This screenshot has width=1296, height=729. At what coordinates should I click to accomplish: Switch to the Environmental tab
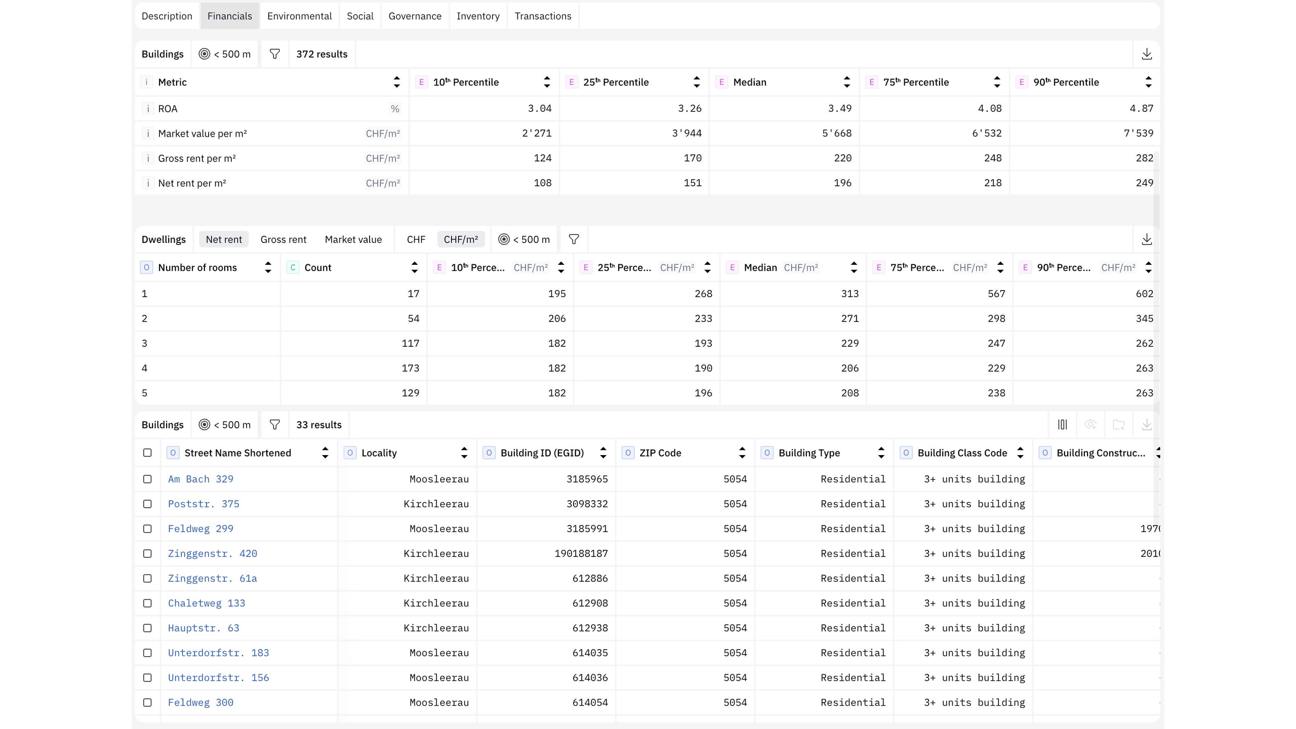(x=299, y=16)
